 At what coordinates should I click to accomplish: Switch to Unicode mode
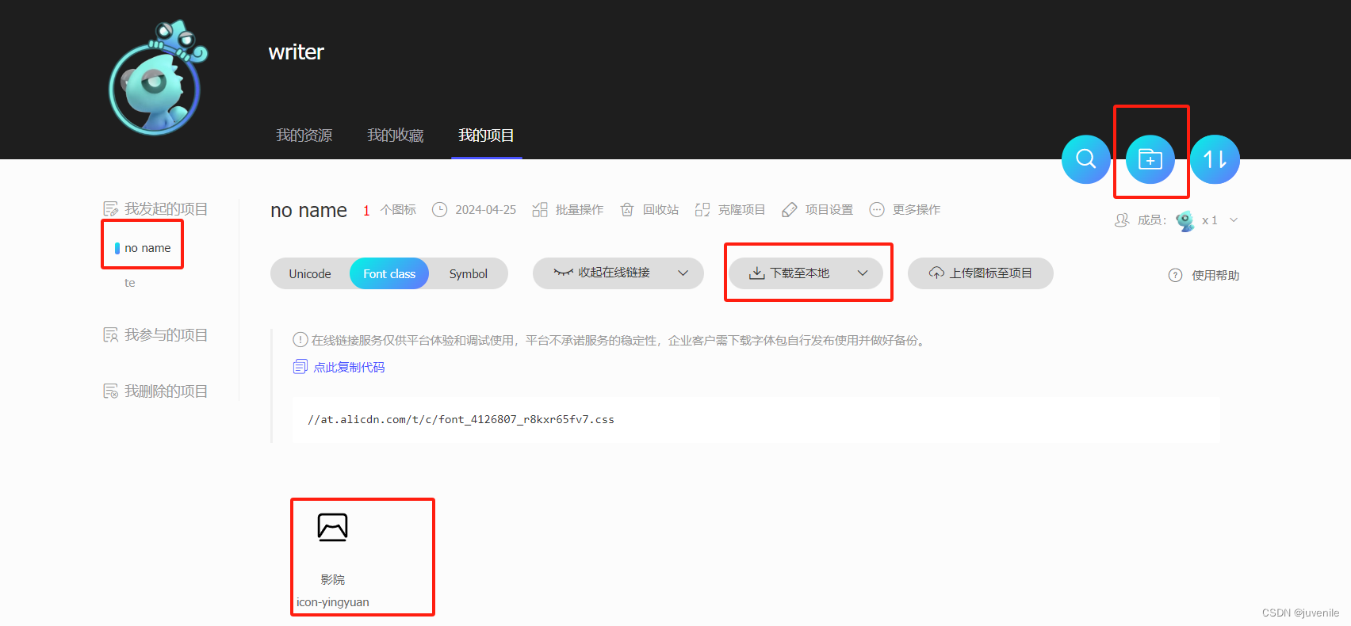point(310,273)
